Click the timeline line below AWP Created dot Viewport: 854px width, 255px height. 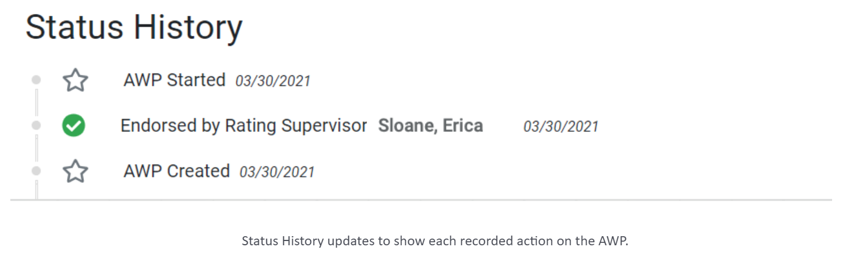tap(37, 189)
